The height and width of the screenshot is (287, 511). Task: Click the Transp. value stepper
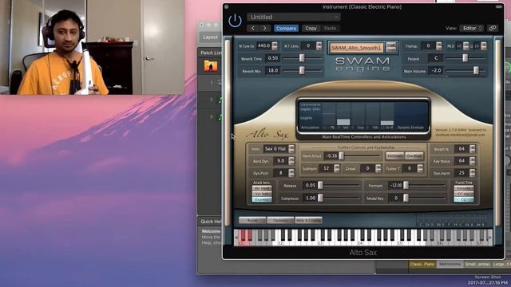pos(439,46)
